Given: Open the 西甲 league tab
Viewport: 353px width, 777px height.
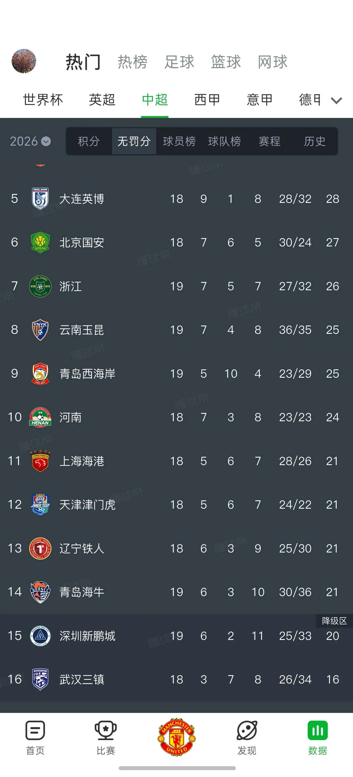Looking at the screenshot, I should tap(207, 100).
